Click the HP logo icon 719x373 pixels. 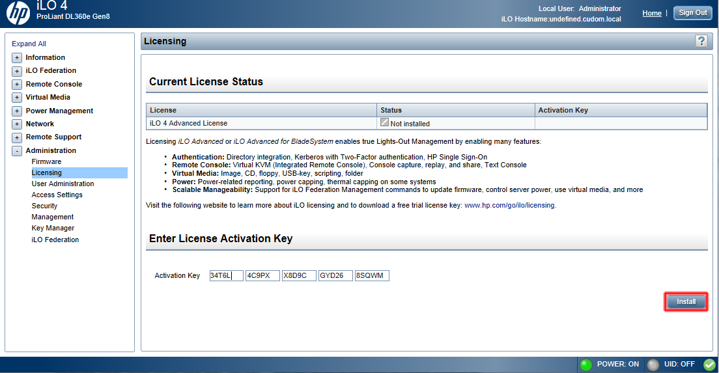point(18,13)
